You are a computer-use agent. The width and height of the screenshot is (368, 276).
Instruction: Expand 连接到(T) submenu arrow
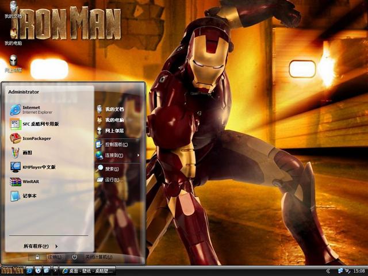tap(138, 155)
